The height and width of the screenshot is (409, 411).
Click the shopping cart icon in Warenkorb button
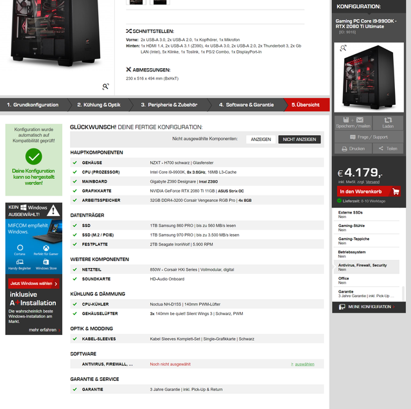pos(396,192)
